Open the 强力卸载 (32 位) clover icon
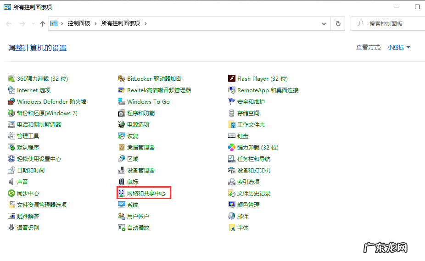Viewport: 425px width, 261px height. (x=231, y=147)
